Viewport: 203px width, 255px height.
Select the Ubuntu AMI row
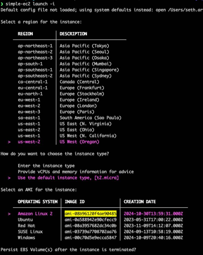coord(25,220)
